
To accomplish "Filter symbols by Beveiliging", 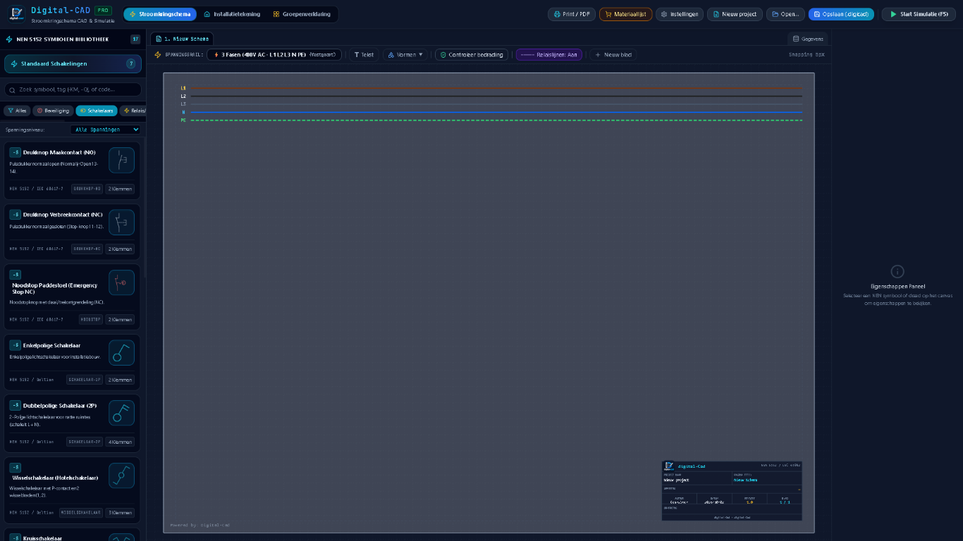I will coord(54,111).
